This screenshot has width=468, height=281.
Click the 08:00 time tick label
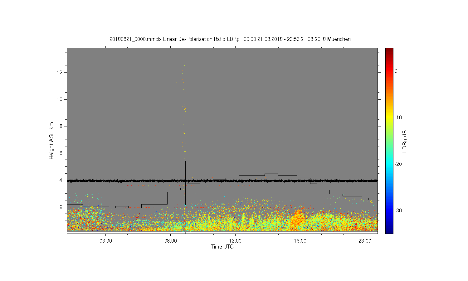[x=171, y=241]
